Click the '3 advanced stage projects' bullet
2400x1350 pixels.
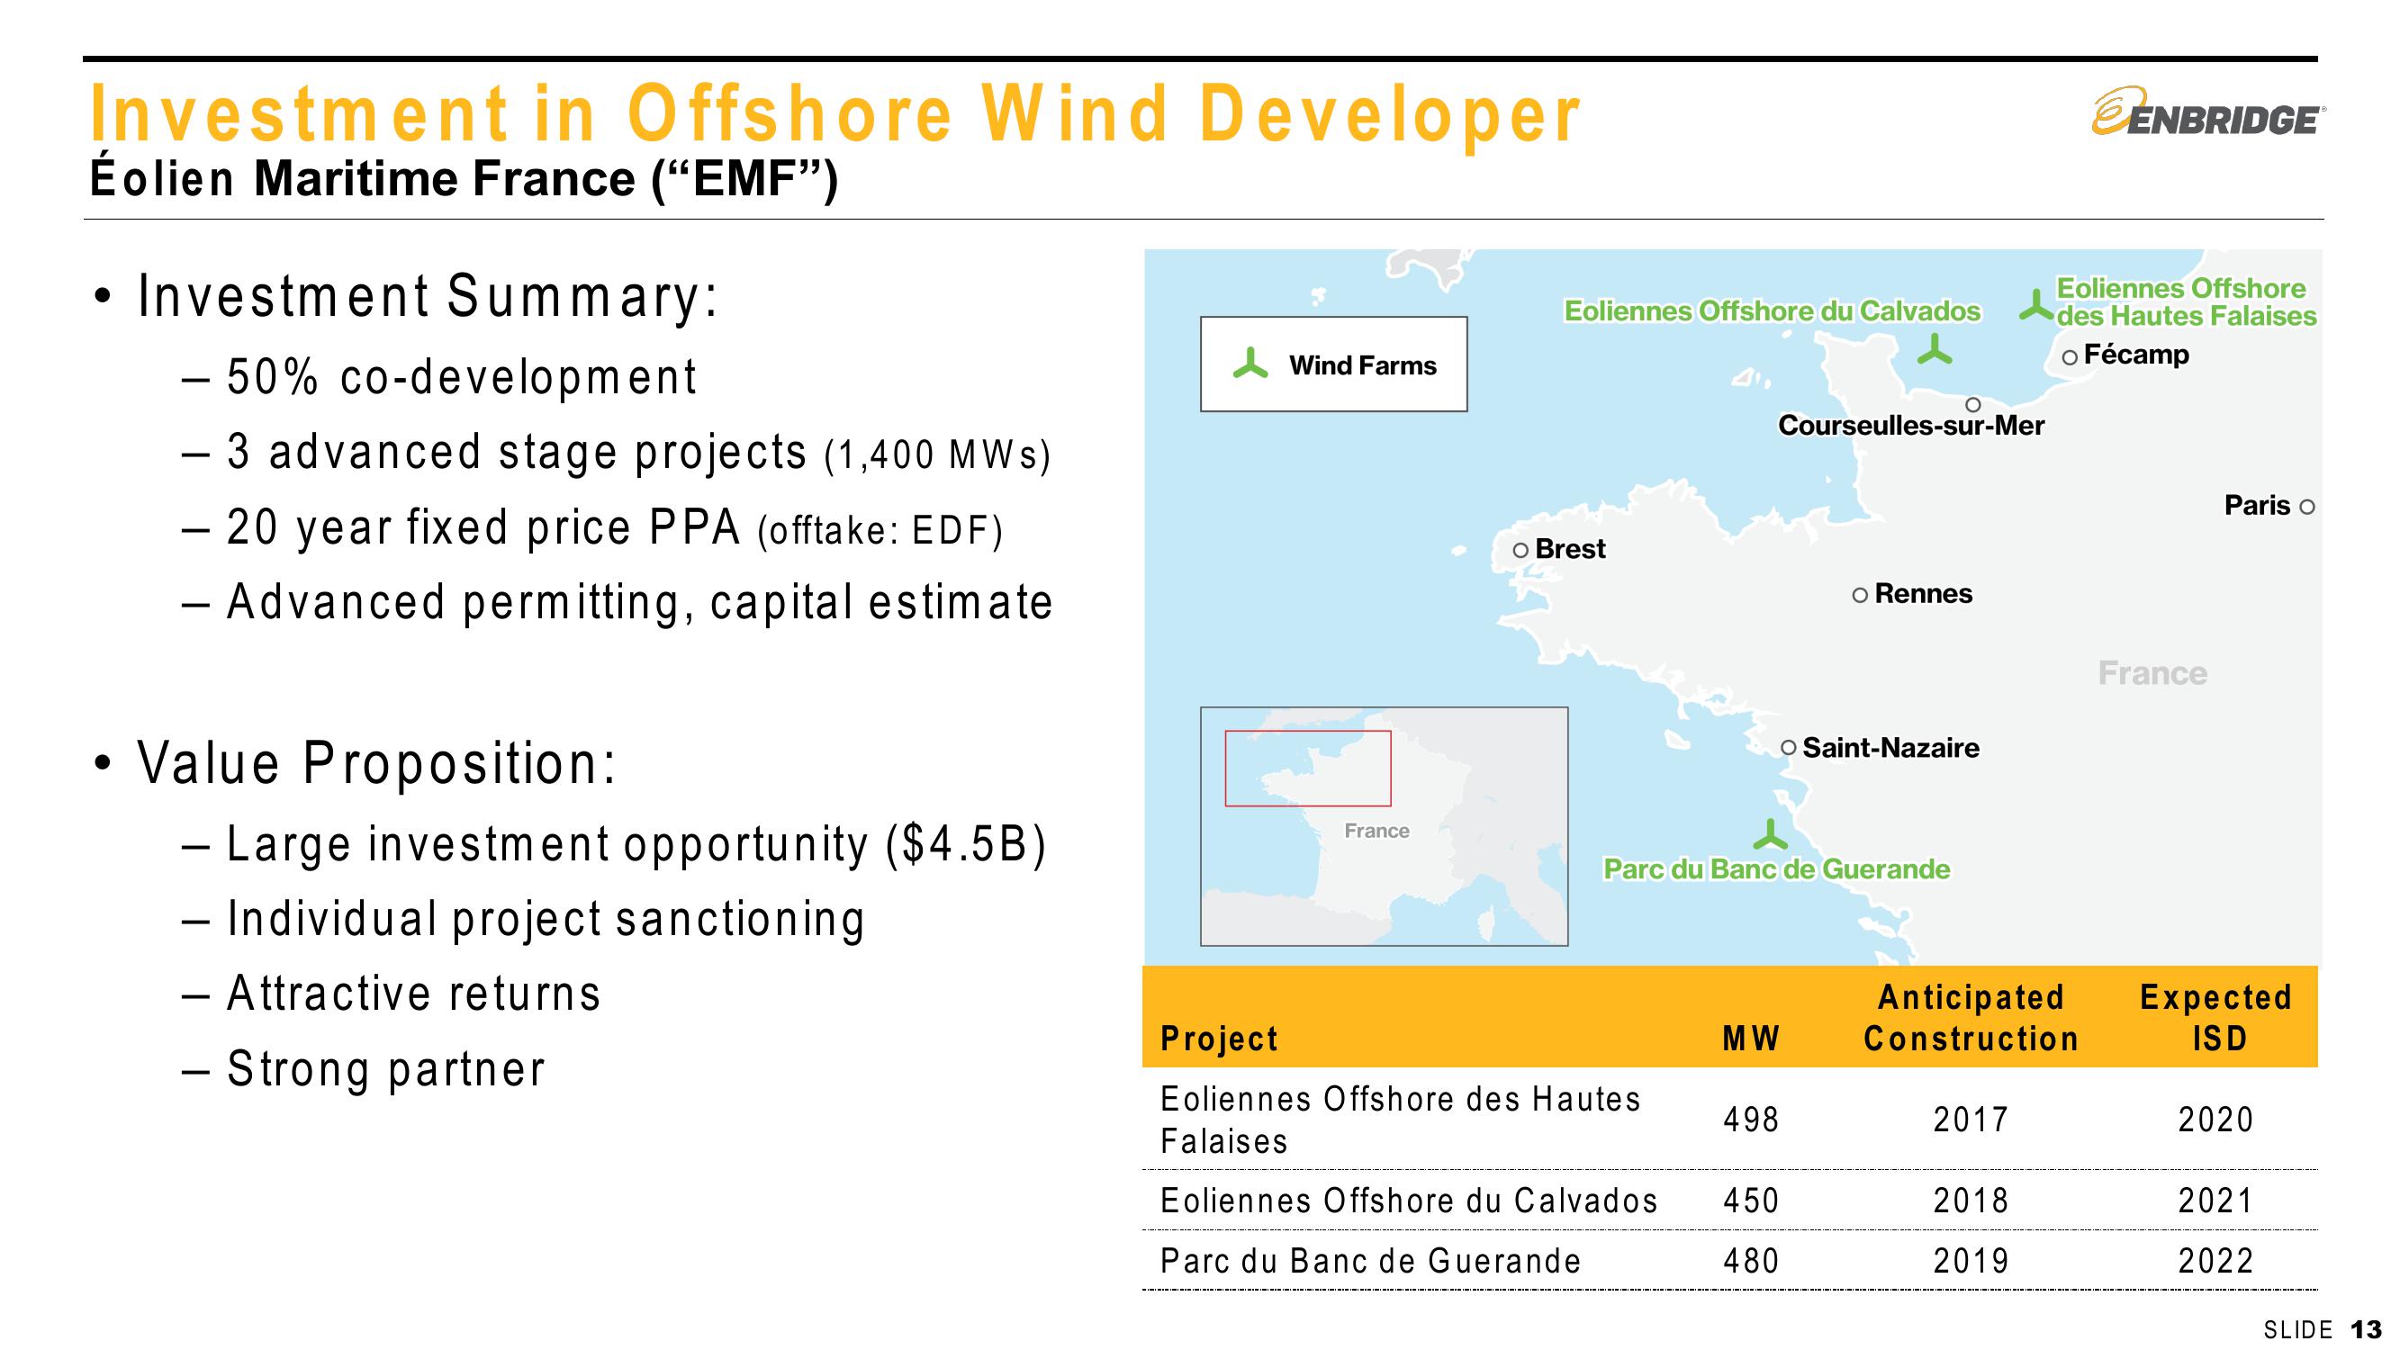tap(638, 453)
